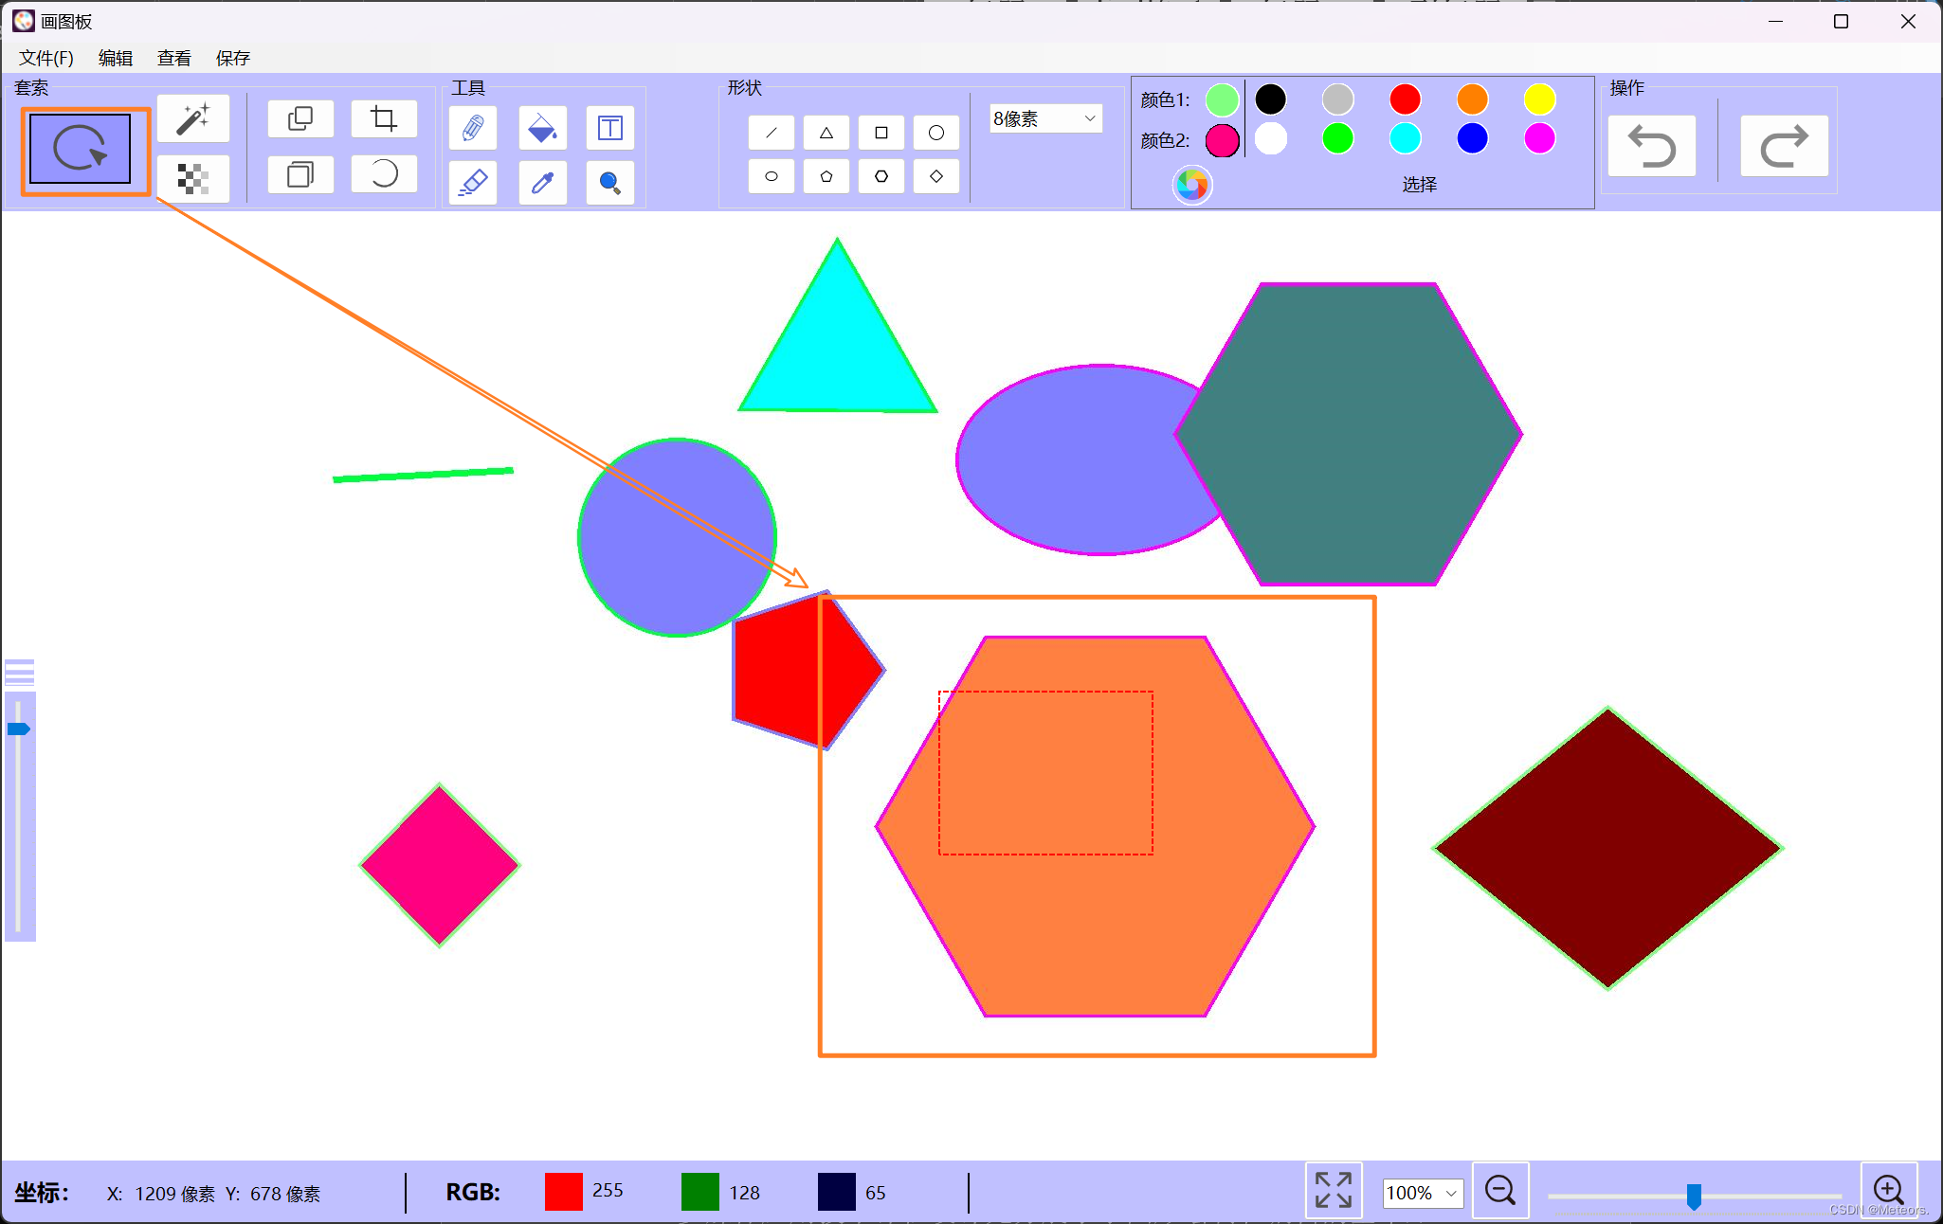1943x1224 pixels.
Task: Click the redo arrow button
Action: 1784,147
